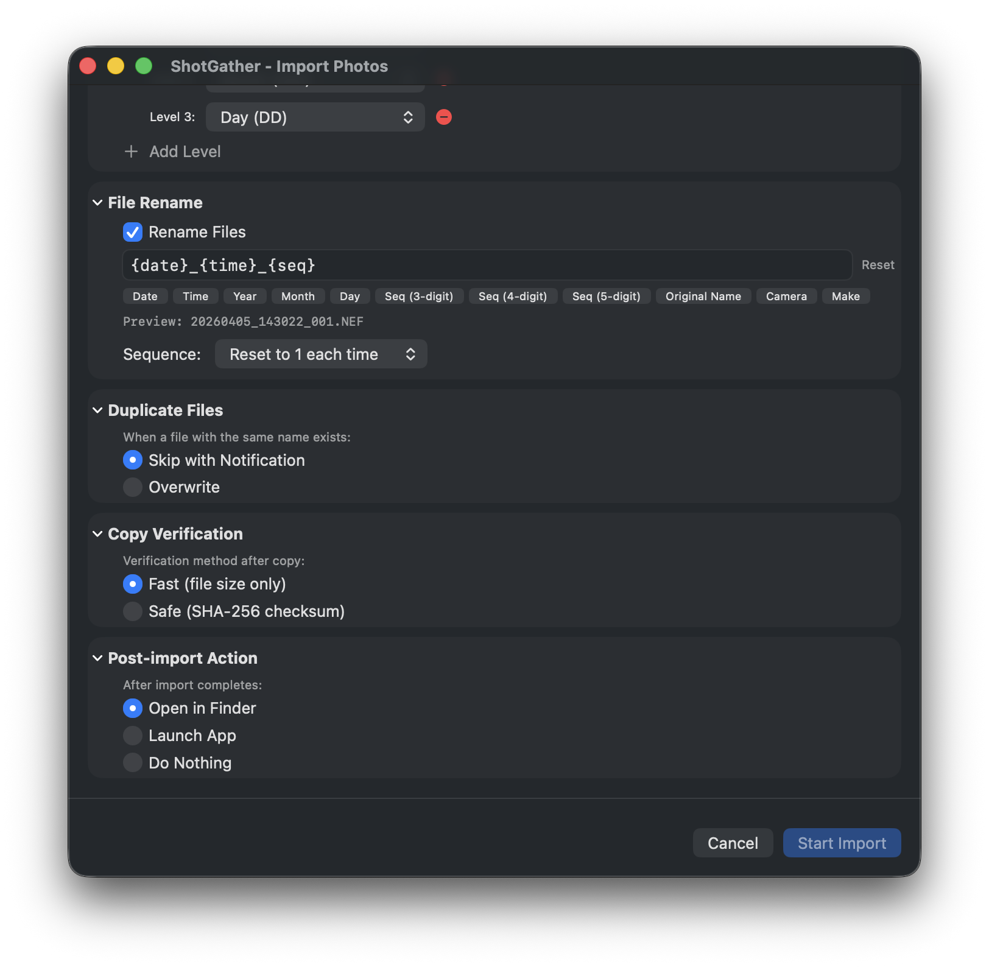989x967 pixels.
Task: Remove Level 3 with the red minus icon
Action: point(443,117)
